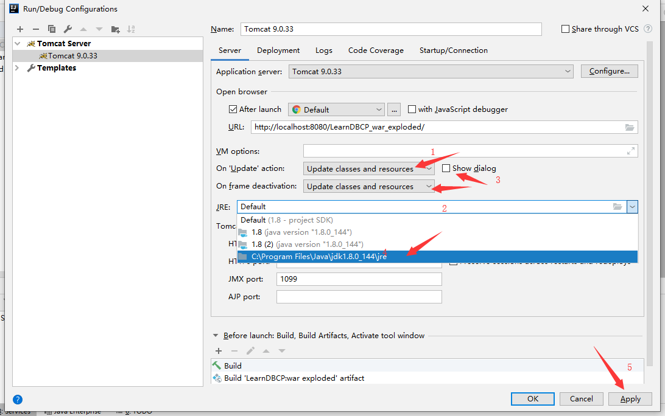Viewport: 665px width, 416px height.
Task: Expand VM options field icon
Action: [x=631, y=151]
